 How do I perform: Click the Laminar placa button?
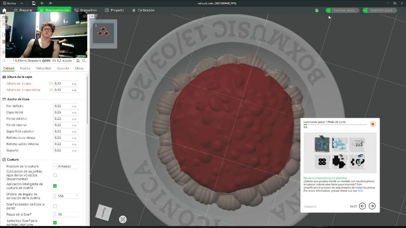[344, 10]
